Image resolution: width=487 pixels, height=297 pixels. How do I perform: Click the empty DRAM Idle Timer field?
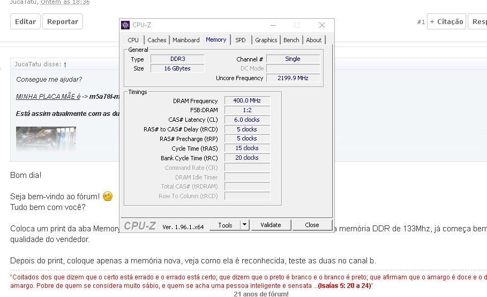(x=247, y=177)
